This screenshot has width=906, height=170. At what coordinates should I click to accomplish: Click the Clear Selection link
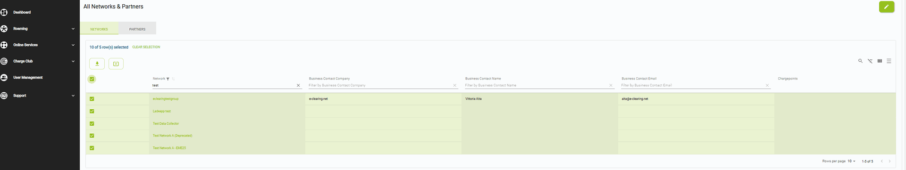(146, 47)
